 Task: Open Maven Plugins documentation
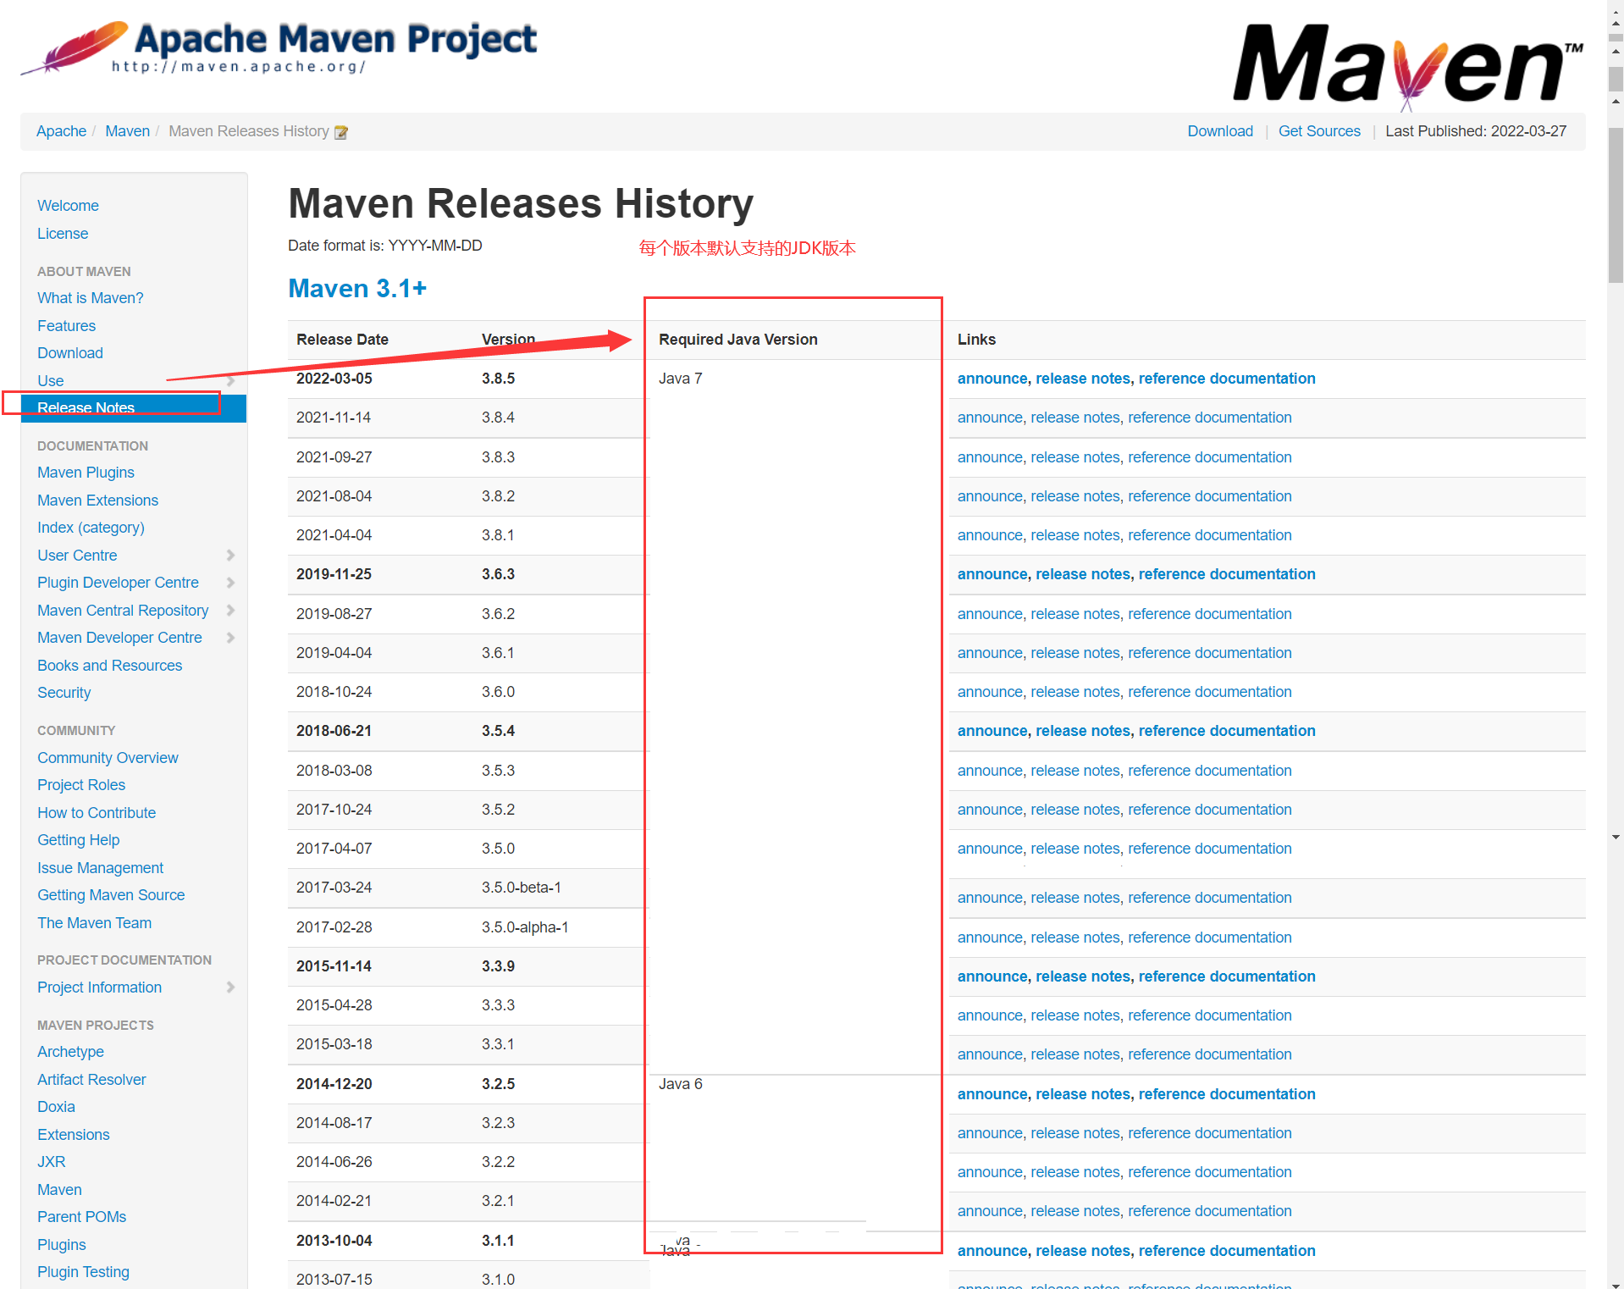86,473
